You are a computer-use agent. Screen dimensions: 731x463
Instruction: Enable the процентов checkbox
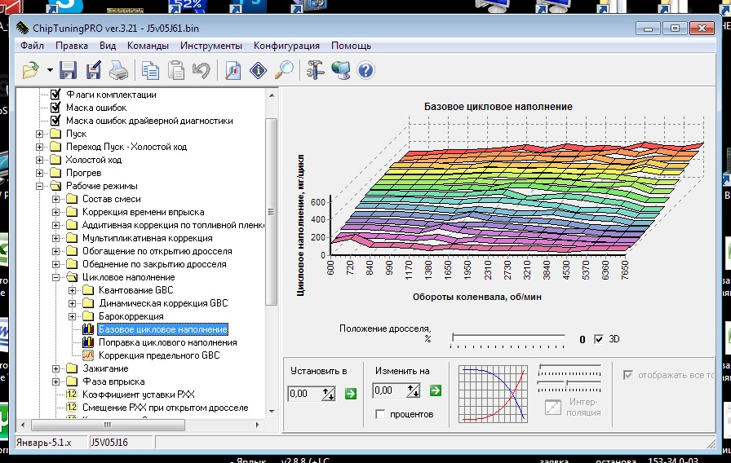(x=380, y=415)
